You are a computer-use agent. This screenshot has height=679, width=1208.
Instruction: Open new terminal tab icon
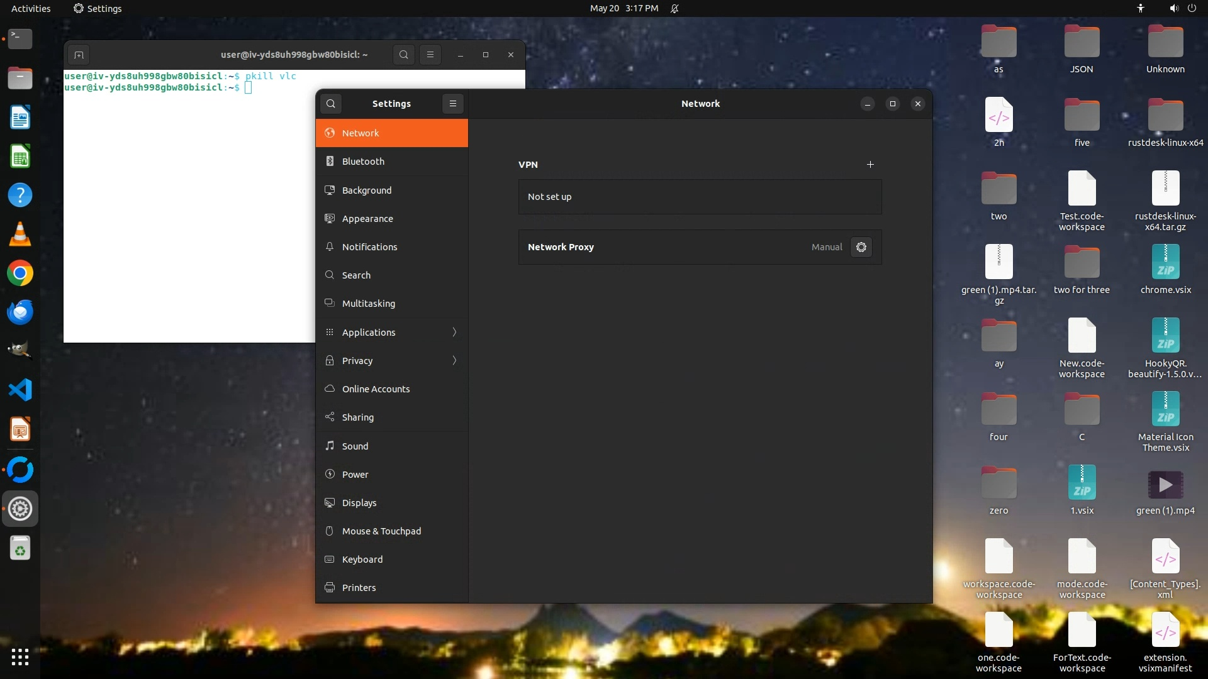(79, 55)
